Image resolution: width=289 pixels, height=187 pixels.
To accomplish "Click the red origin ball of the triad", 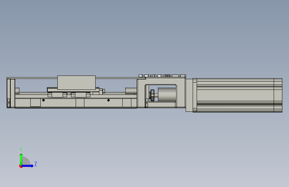I will [x=21, y=166].
